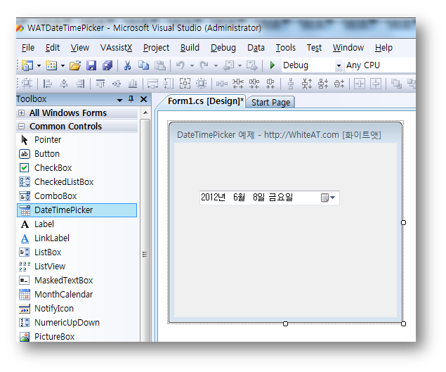Image resolution: width=446 pixels, height=372 pixels.
Task: Click the Align Middles layout icon
Action: (117, 84)
